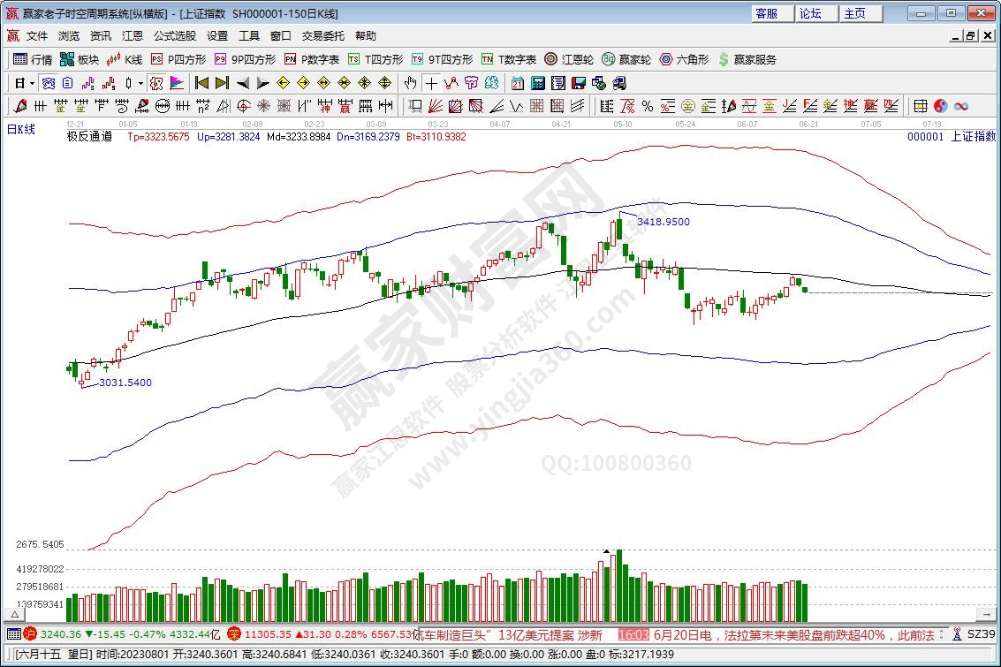Click the calculator icon in toolbar
This screenshot has height=667, width=1001.
click(538, 83)
